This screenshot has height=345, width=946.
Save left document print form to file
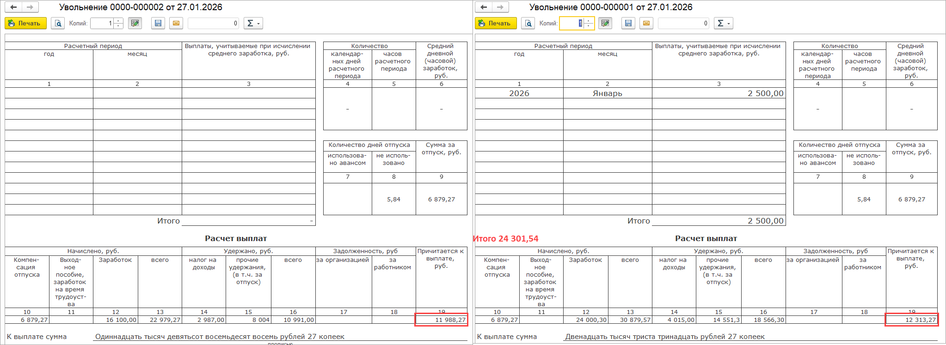[x=158, y=23]
